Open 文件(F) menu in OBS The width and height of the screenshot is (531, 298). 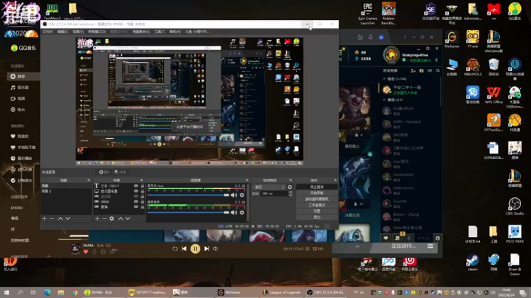(48, 32)
